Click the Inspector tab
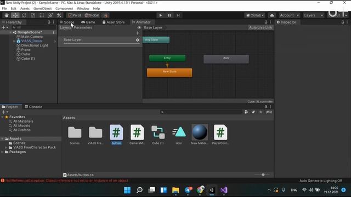351x197 pixels. pyautogui.click(x=286, y=22)
